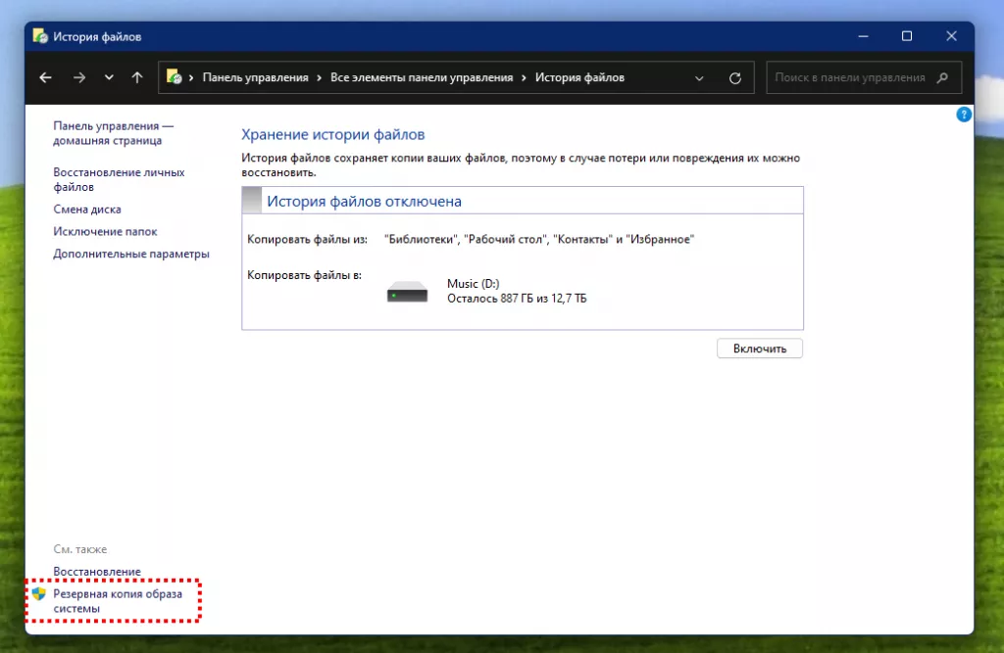Viewport: 1004px width, 653px height.
Task: Click the Music (D:) drive icon
Action: tap(407, 292)
